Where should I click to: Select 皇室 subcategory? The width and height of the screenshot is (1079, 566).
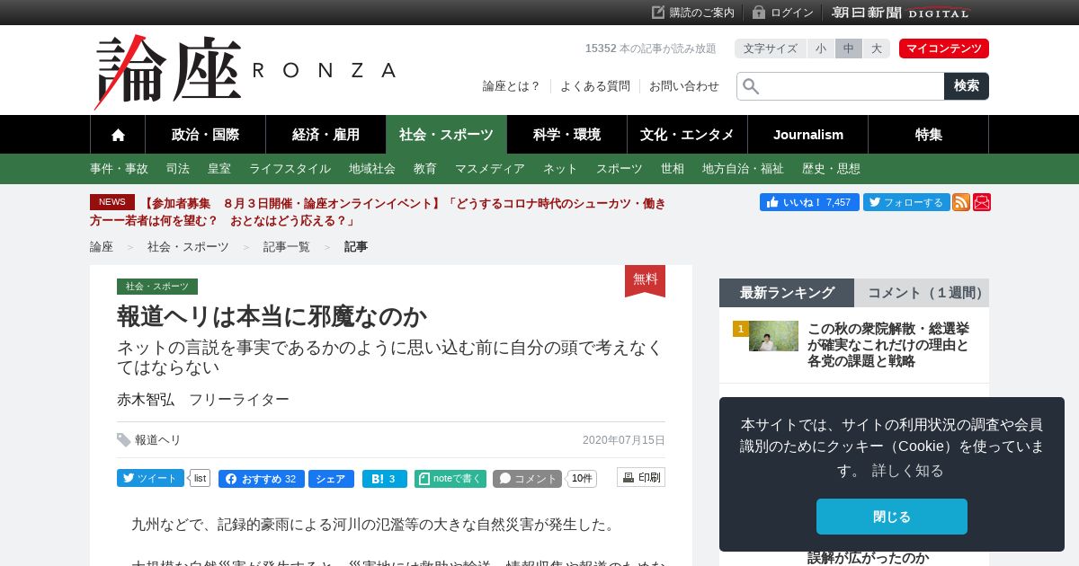pyautogui.click(x=219, y=169)
